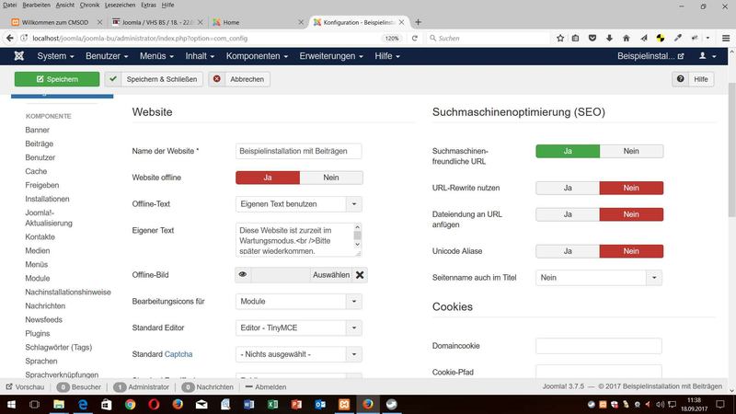This screenshot has width=736, height=414.
Task: Open Bearbeitungsicons für dropdown
Action: pyautogui.click(x=298, y=302)
